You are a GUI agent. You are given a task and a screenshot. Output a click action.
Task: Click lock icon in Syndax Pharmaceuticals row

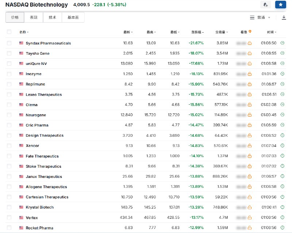pos(250,43)
